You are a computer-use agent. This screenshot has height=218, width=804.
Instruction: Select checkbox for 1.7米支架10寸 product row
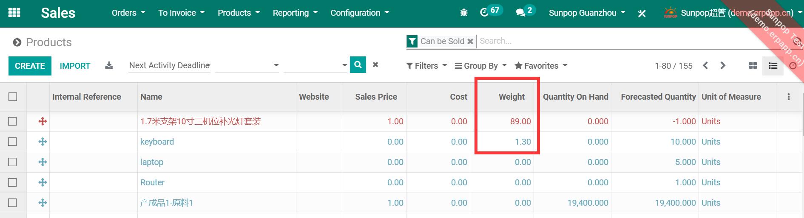click(x=13, y=121)
